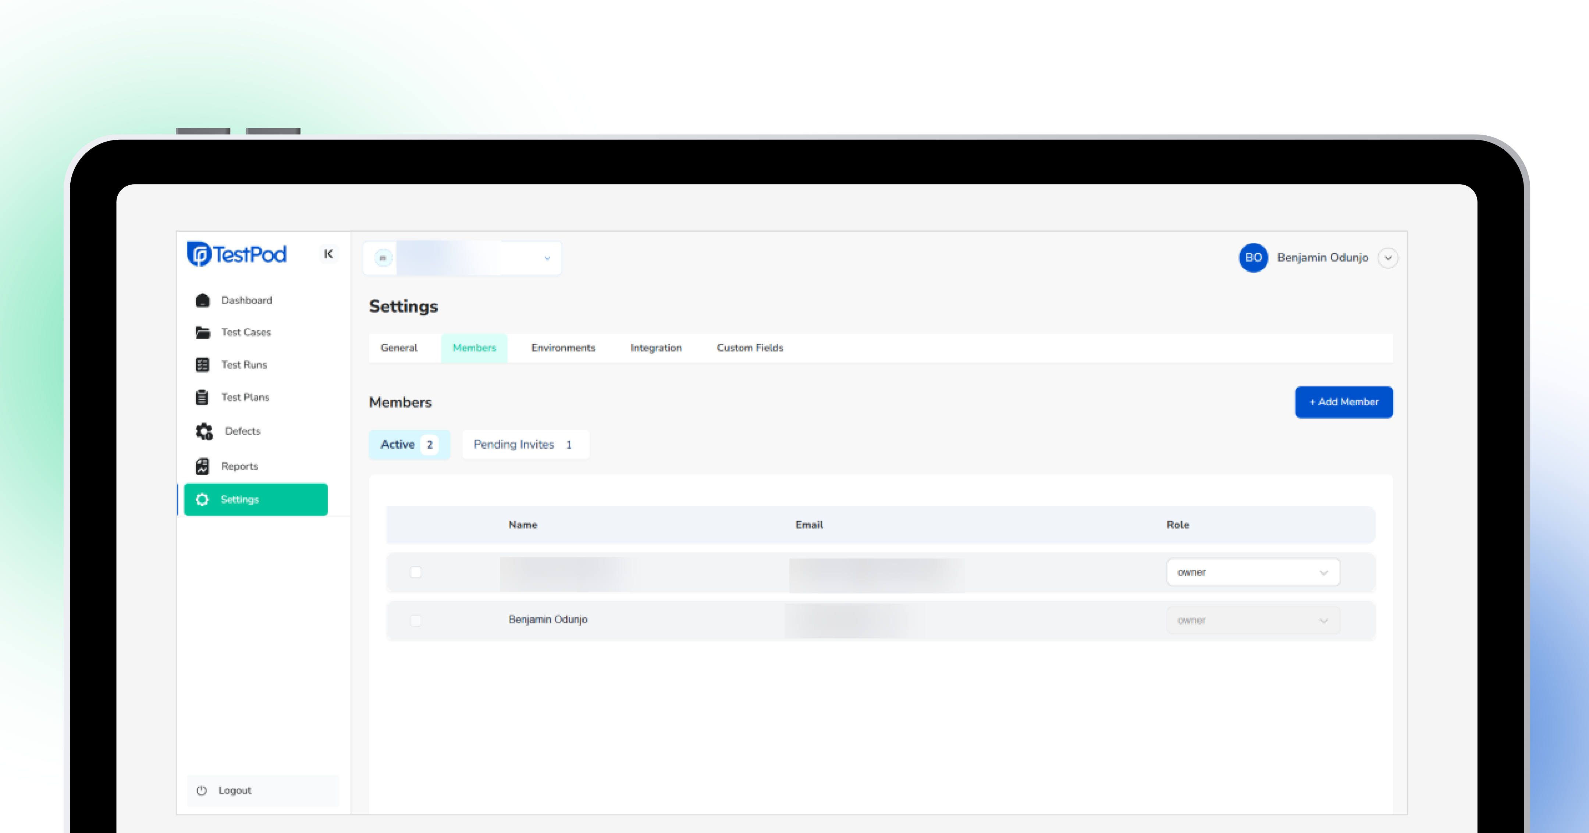Open the Defects section
The height and width of the screenshot is (833, 1589).
coord(242,431)
